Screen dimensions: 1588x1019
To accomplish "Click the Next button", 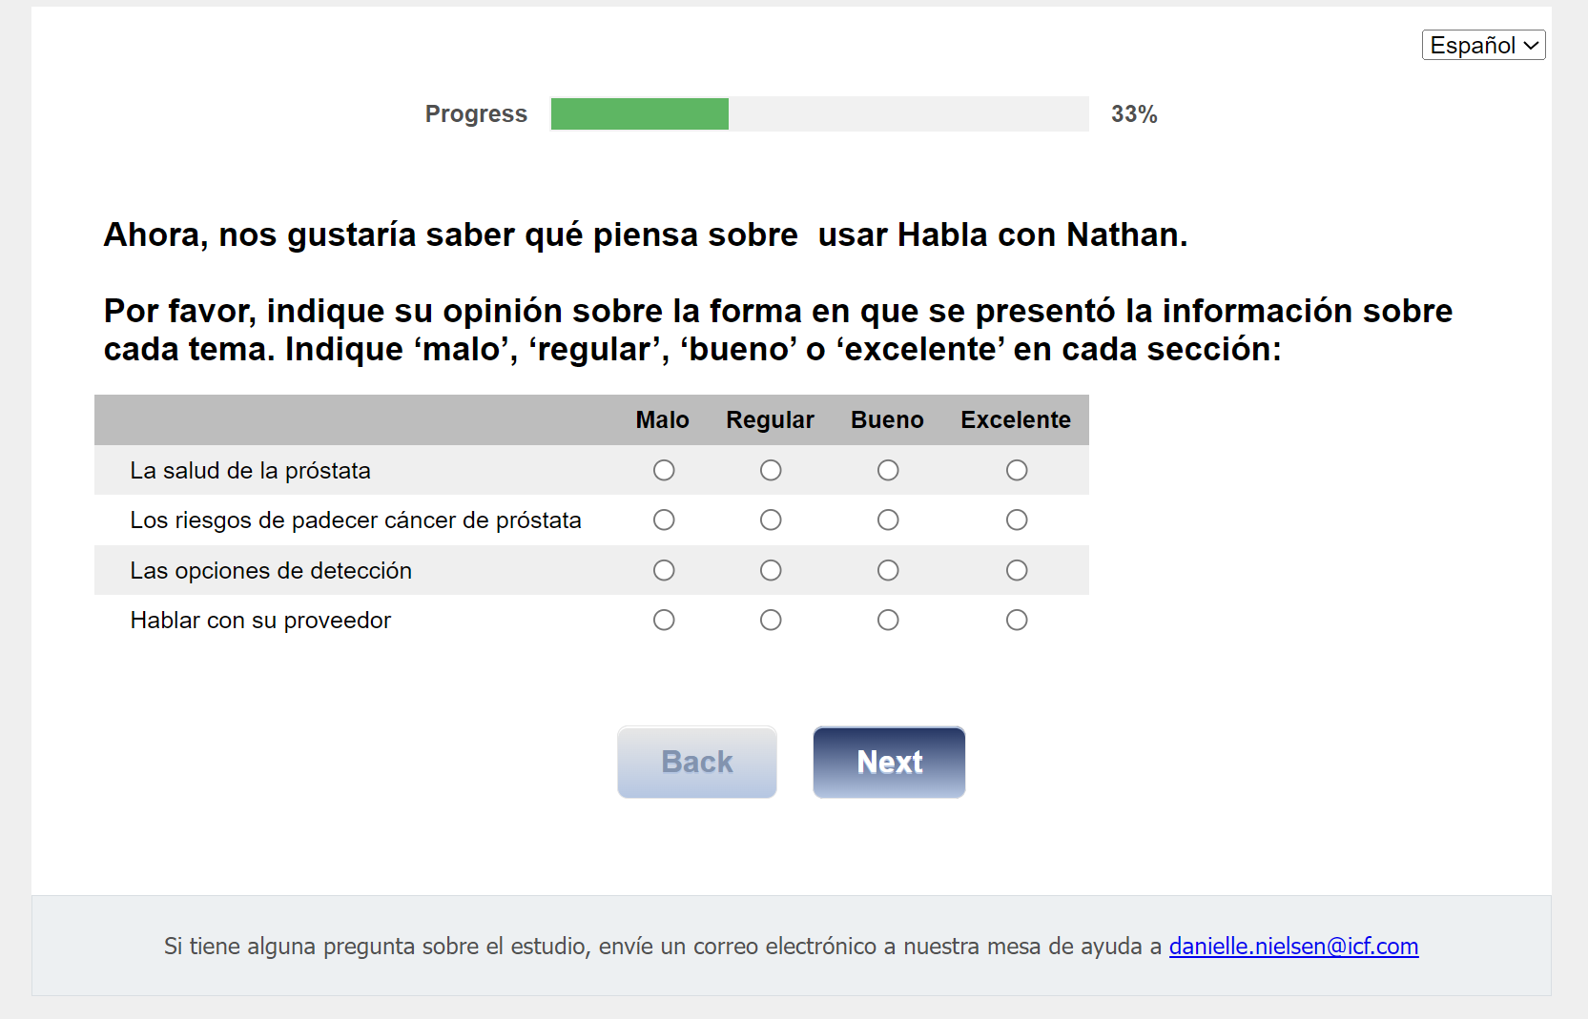I will click(x=889, y=762).
